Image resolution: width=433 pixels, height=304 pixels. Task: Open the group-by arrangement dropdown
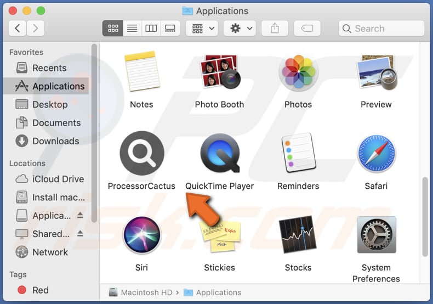(202, 28)
